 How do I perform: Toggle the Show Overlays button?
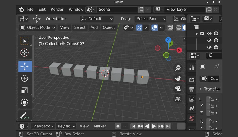pyautogui.click(x=155, y=28)
